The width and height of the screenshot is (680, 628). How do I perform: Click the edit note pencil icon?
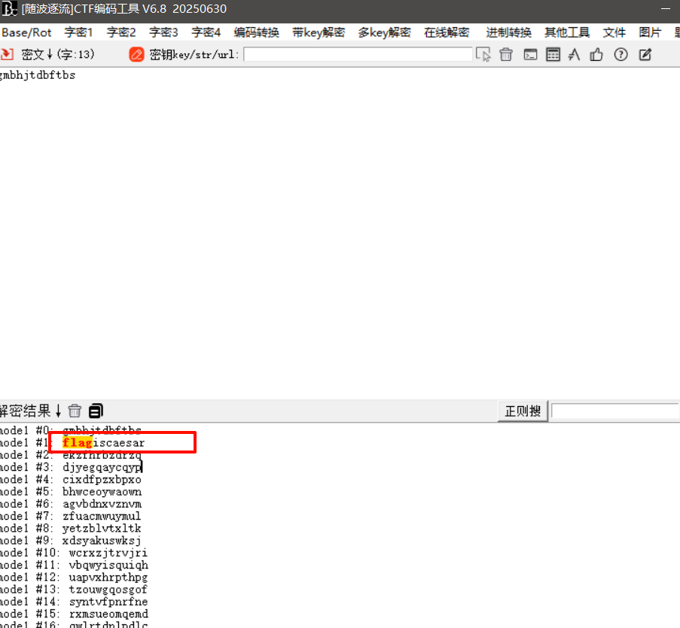tap(645, 54)
